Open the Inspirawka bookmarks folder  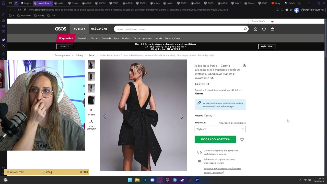[24, 16]
